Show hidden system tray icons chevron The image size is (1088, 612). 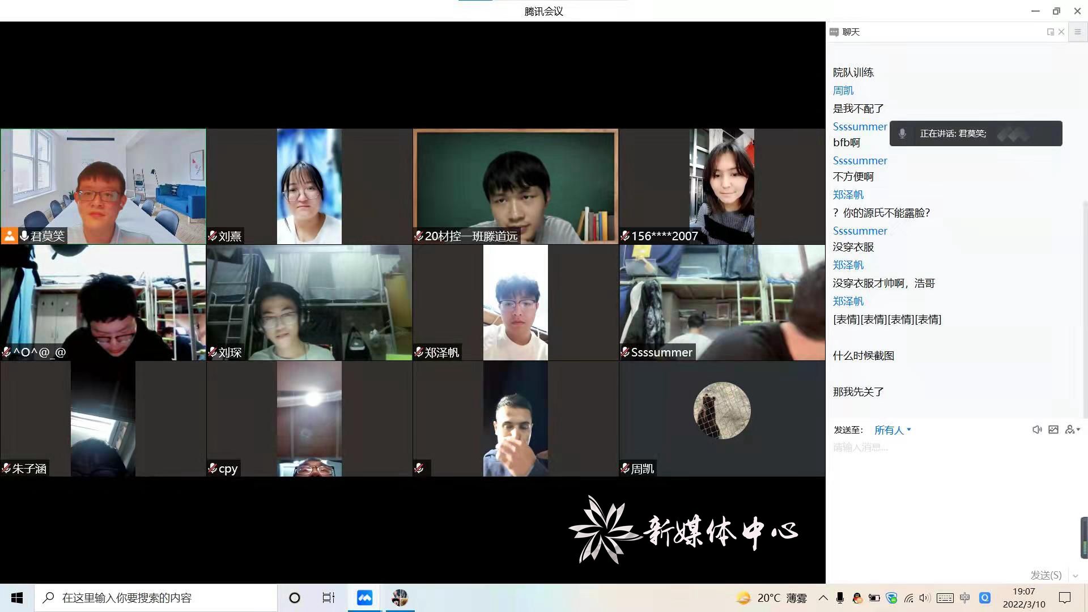823,597
